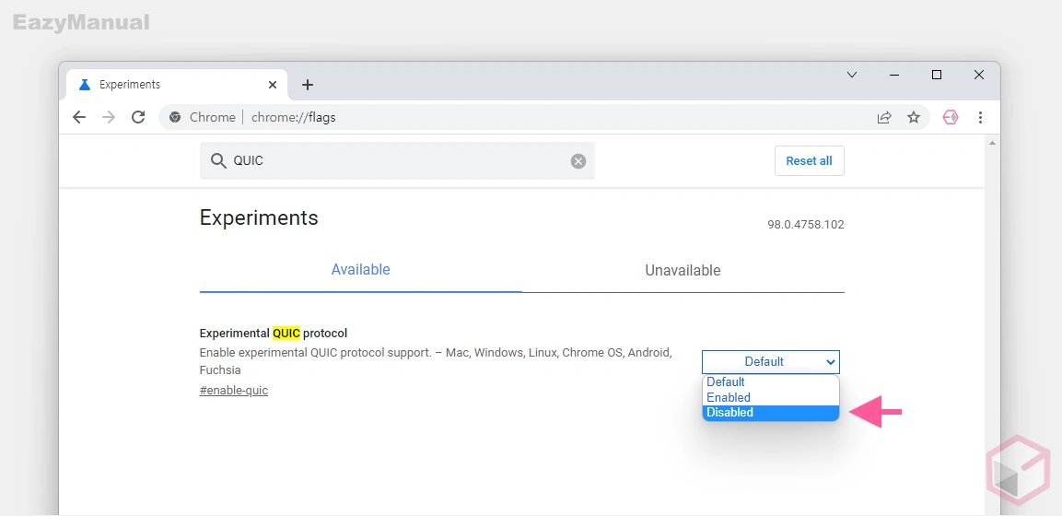The width and height of the screenshot is (1062, 516).
Task: Open the pink hexagon extension icon
Action: (951, 117)
